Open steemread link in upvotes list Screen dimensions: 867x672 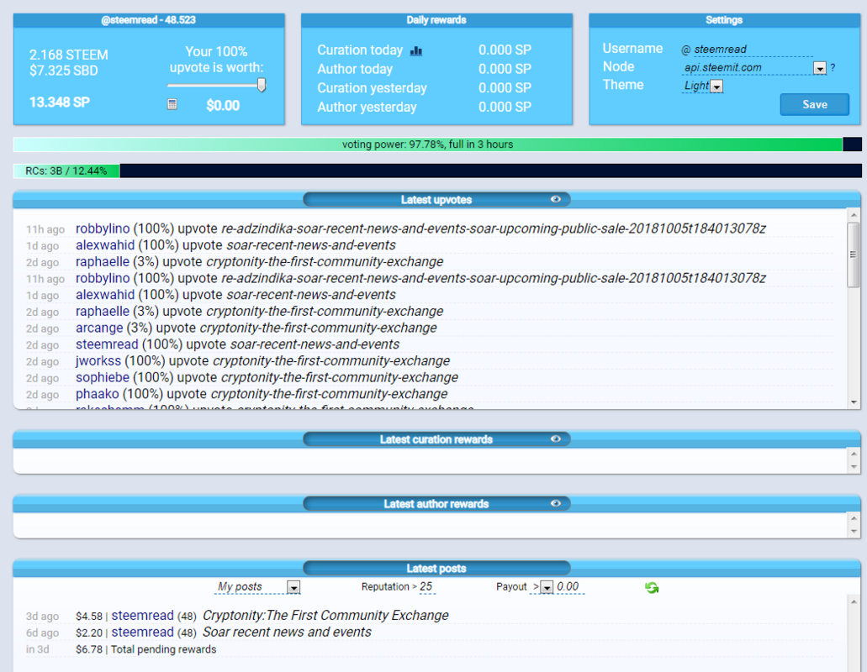pyautogui.click(x=107, y=344)
